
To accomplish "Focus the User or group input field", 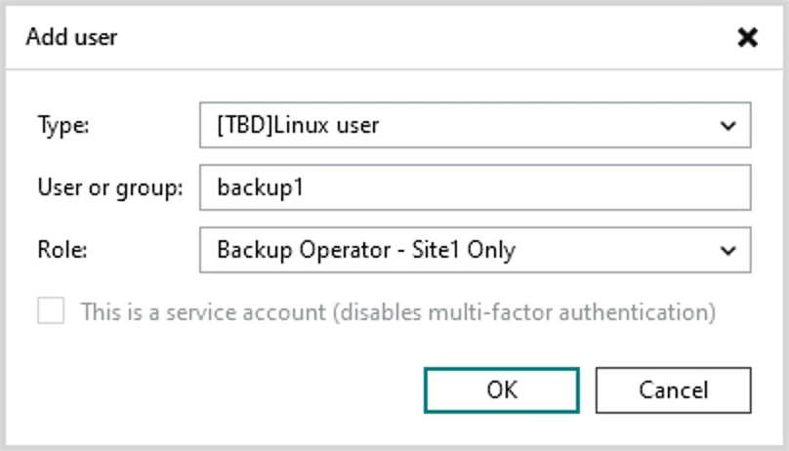I will point(475,187).
